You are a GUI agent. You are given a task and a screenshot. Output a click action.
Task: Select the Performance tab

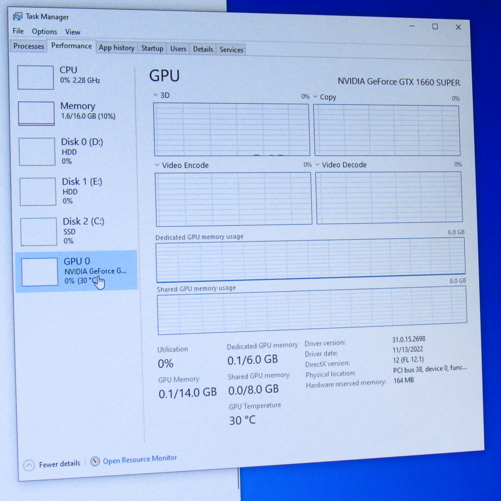pos(71,46)
